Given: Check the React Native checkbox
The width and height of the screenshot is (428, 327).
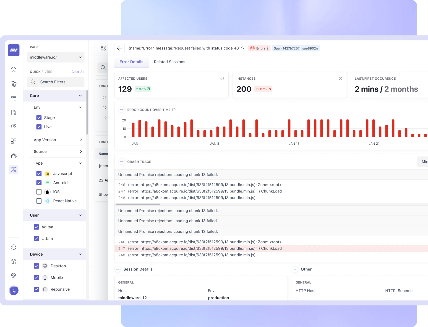Looking at the screenshot, I should [x=39, y=201].
